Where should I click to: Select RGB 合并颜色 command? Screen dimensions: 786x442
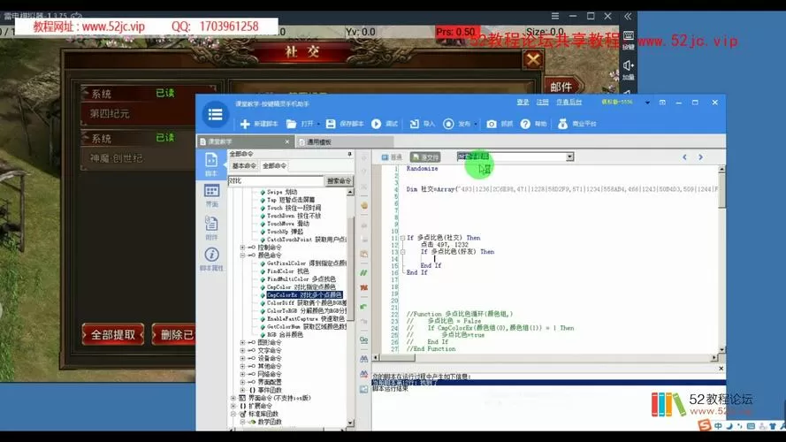pos(285,335)
